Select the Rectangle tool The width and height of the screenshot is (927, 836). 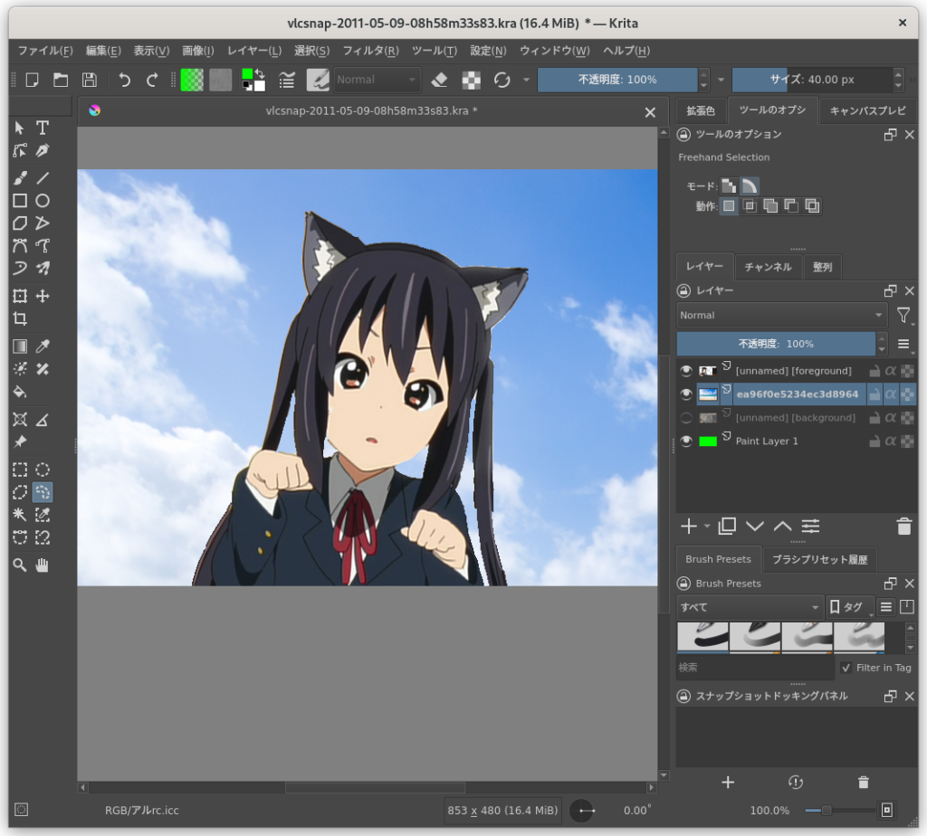tap(20, 201)
